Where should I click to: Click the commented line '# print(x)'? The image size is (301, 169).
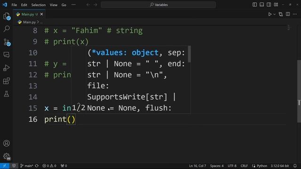[66, 42]
